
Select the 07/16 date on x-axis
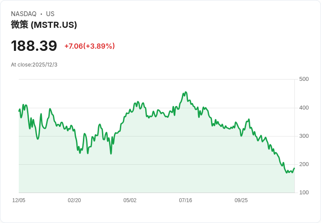[x=185, y=200]
